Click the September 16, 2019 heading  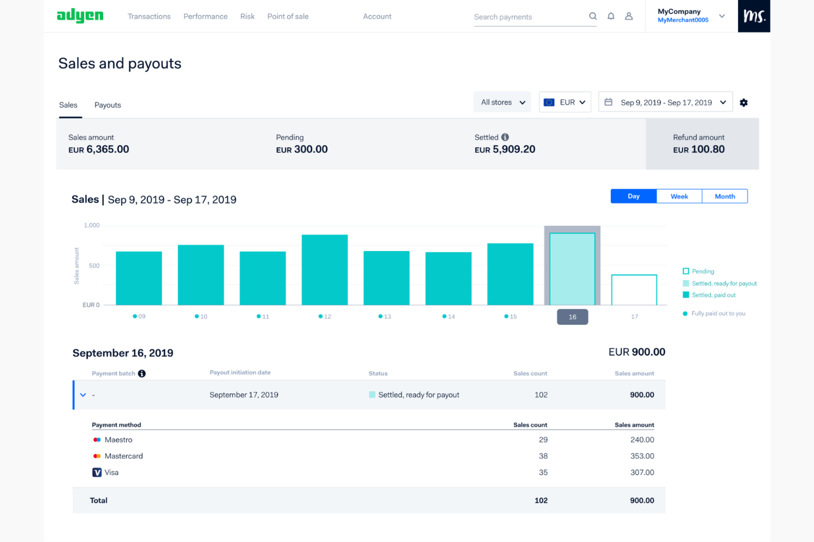point(123,353)
